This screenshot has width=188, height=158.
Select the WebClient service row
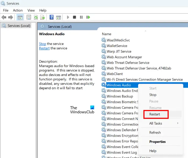click(x=115, y=74)
